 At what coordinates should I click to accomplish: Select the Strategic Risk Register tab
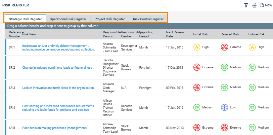(26, 19)
